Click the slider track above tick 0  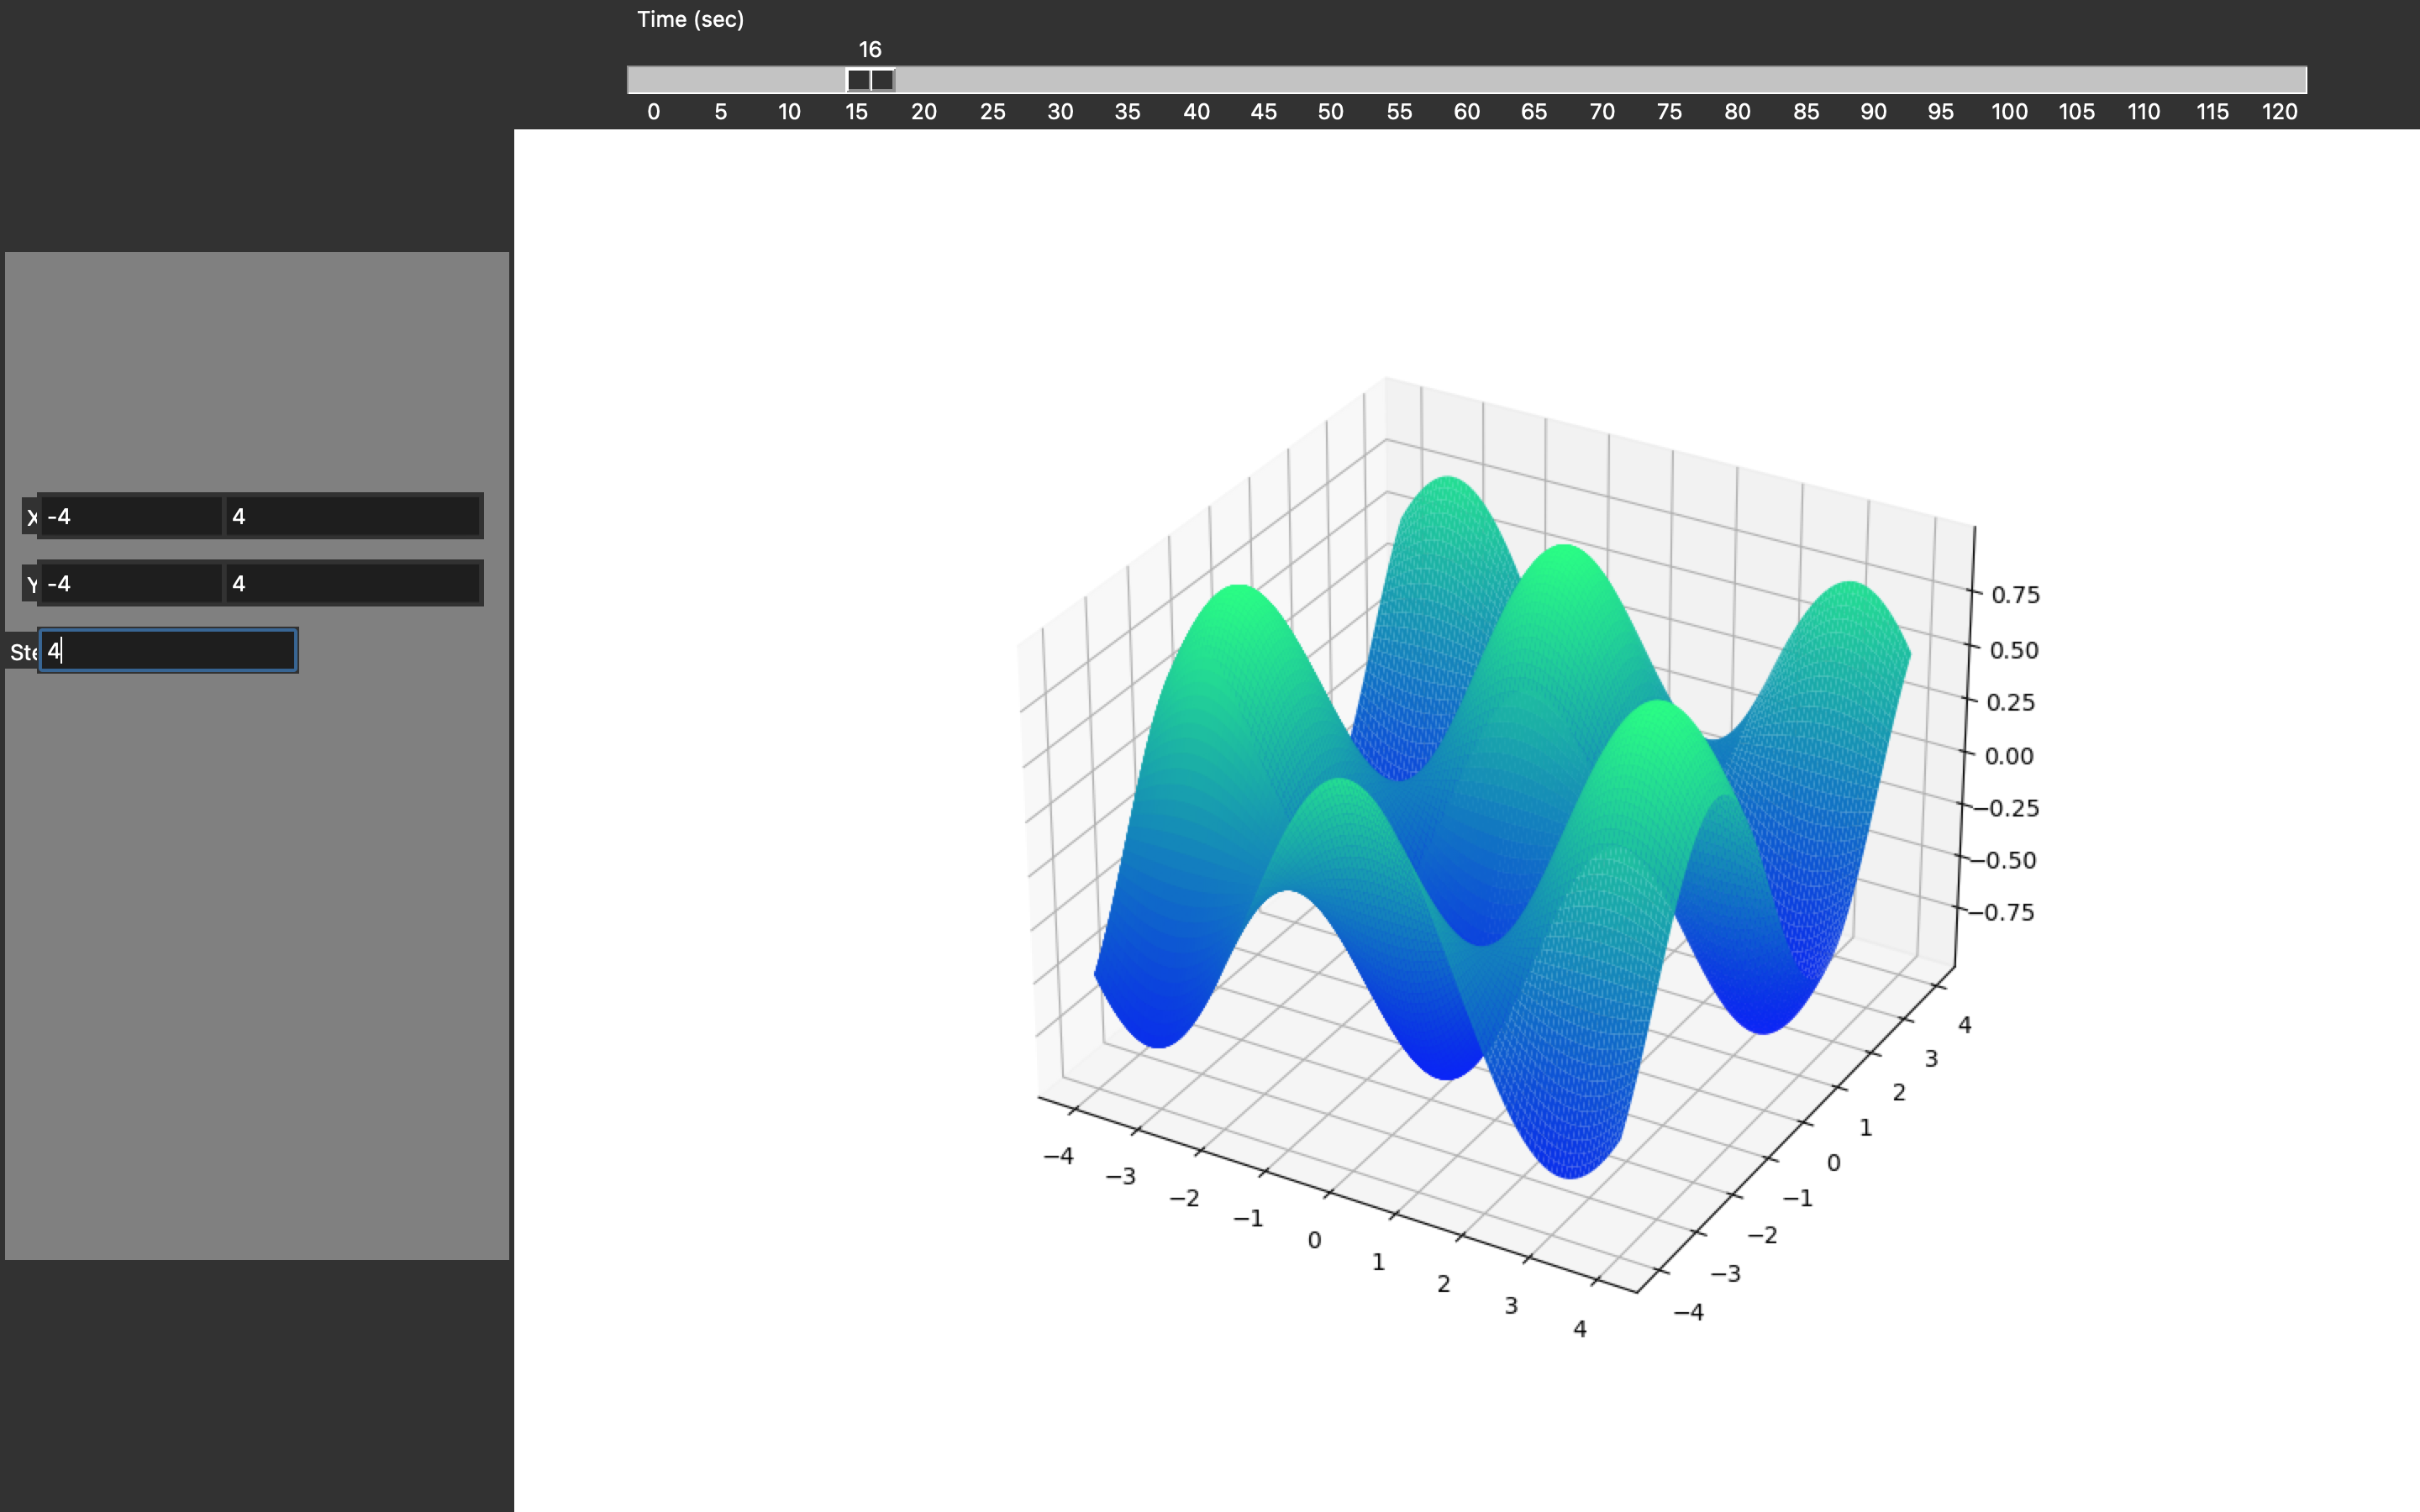click(x=654, y=80)
